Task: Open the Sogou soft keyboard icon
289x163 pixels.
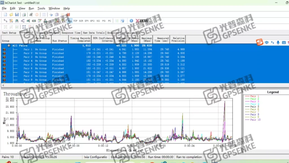Action: click(x=284, y=43)
